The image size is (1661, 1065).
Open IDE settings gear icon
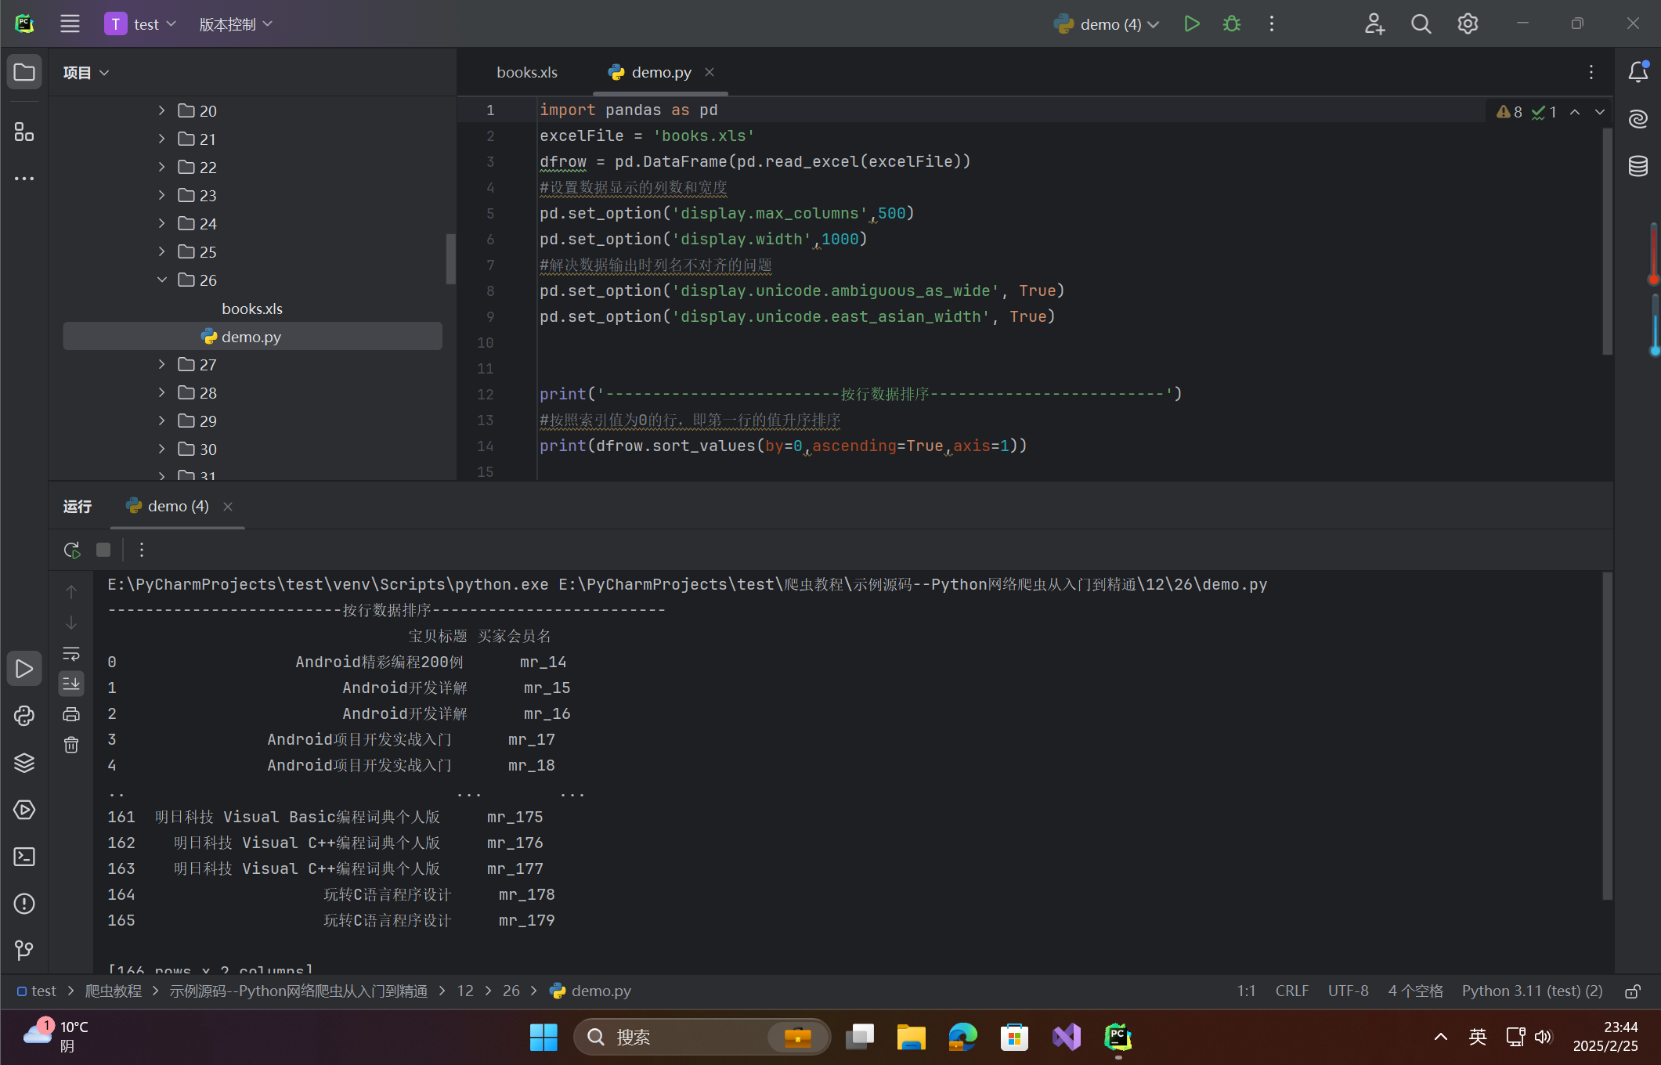pos(1468,24)
